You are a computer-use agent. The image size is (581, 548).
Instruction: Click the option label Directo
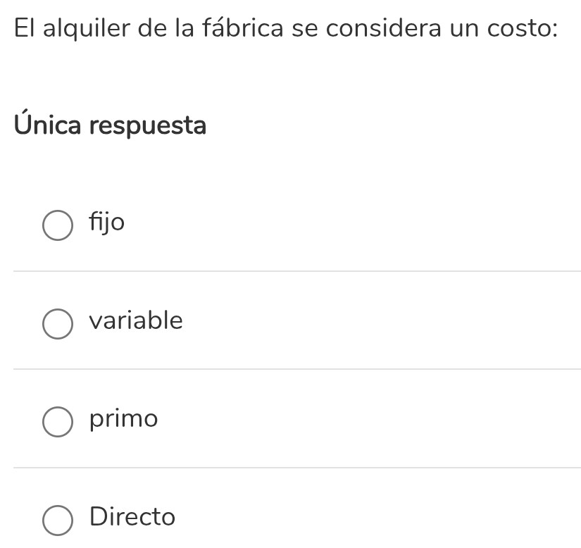(132, 516)
